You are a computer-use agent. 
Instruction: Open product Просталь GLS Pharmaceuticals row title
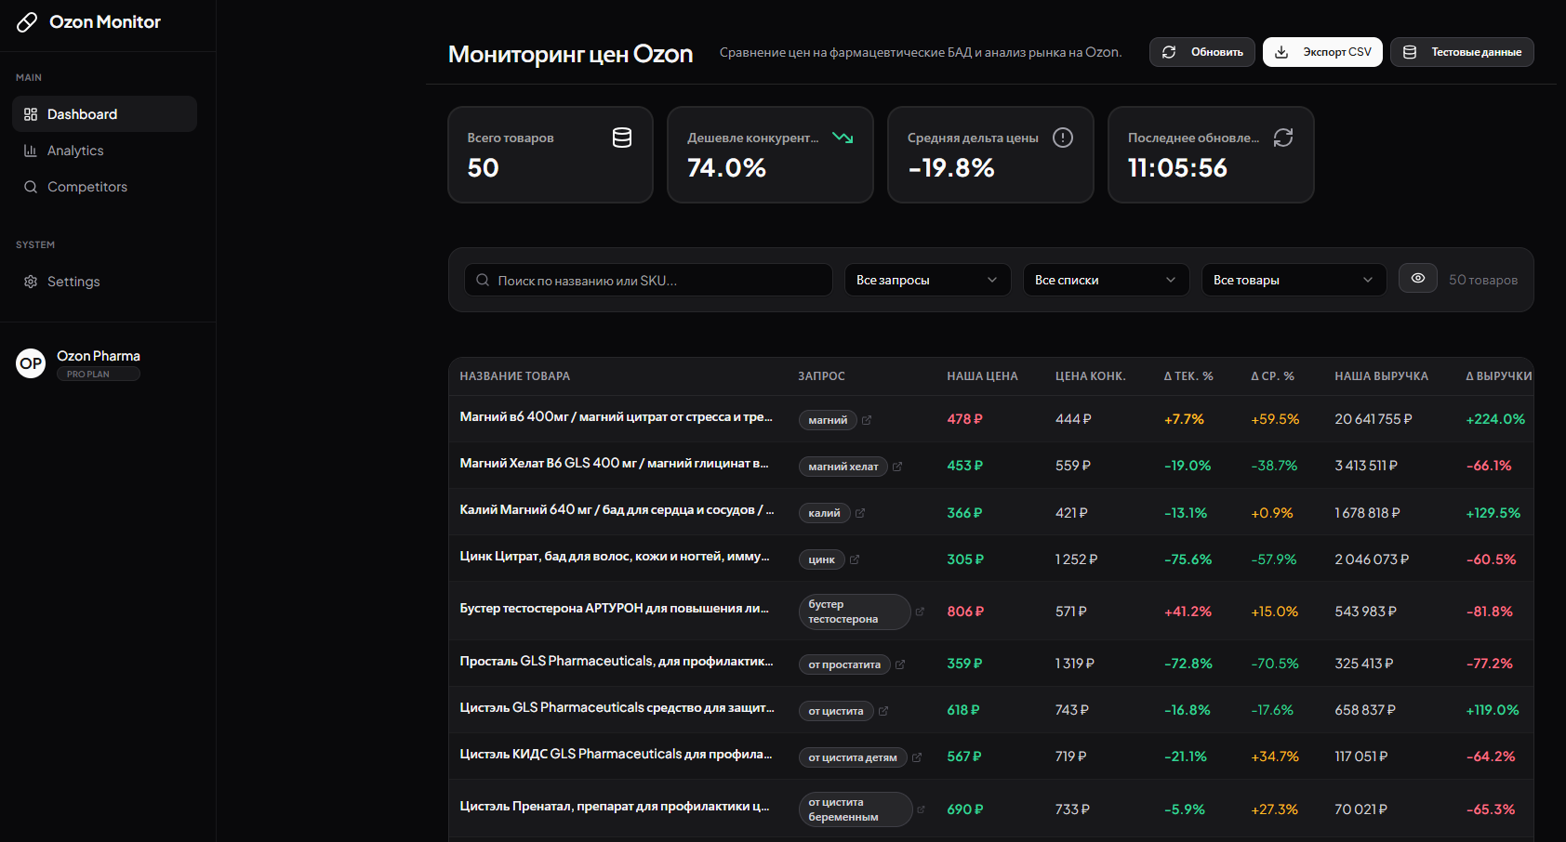pyautogui.click(x=617, y=662)
